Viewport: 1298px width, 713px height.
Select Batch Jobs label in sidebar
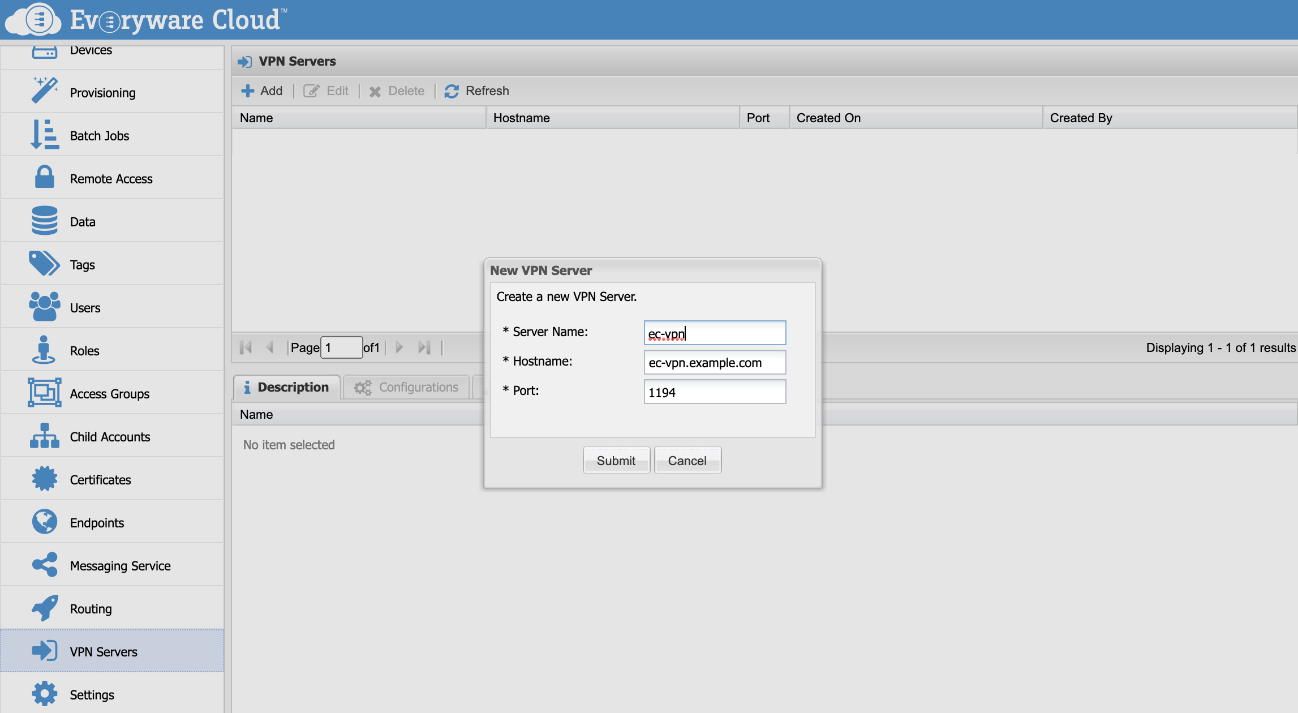click(x=100, y=136)
